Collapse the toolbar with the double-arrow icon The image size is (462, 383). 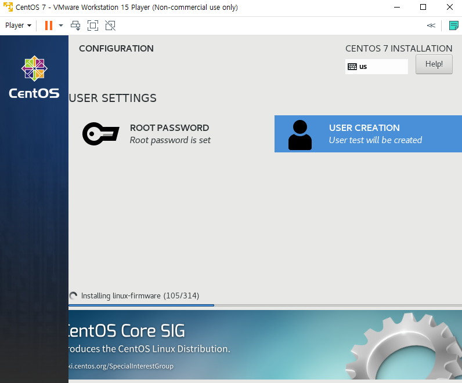pyautogui.click(x=431, y=25)
